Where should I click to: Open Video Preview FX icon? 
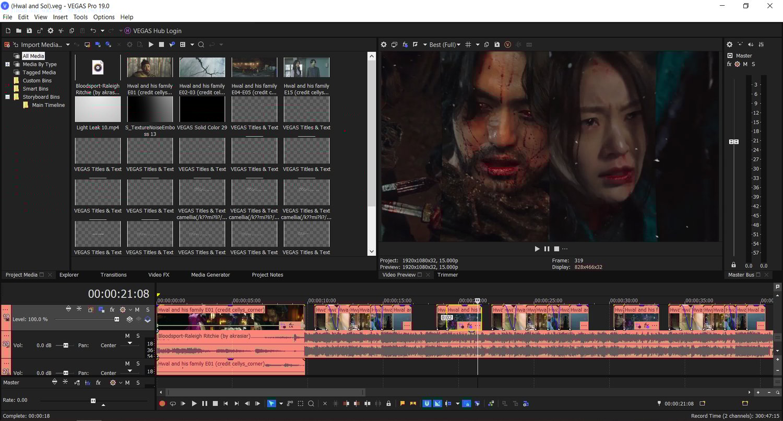[x=405, y=45]
